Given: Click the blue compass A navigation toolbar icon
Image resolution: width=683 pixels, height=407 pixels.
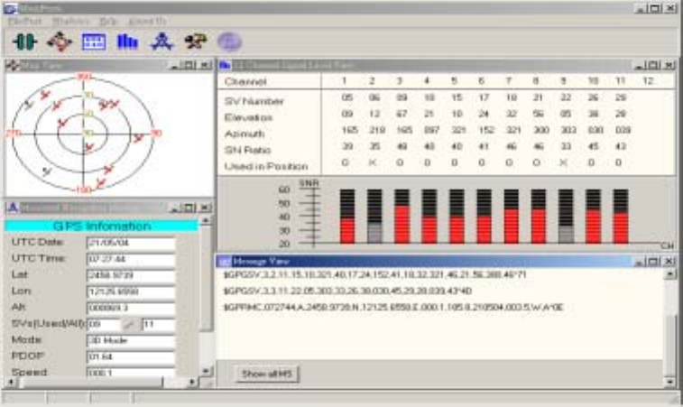Looking at the screenshot, I should click(x=162, y=42).
